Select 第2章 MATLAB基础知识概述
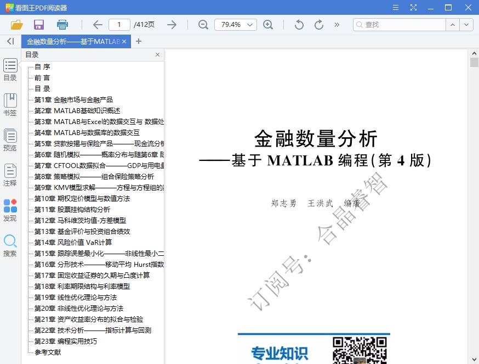 click(77, 111)
